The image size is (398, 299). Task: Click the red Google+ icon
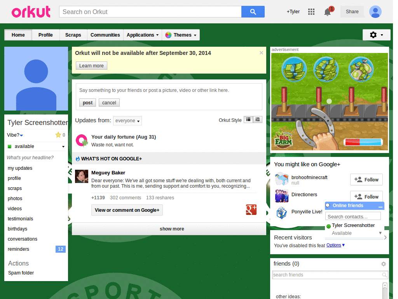(251, 210)
